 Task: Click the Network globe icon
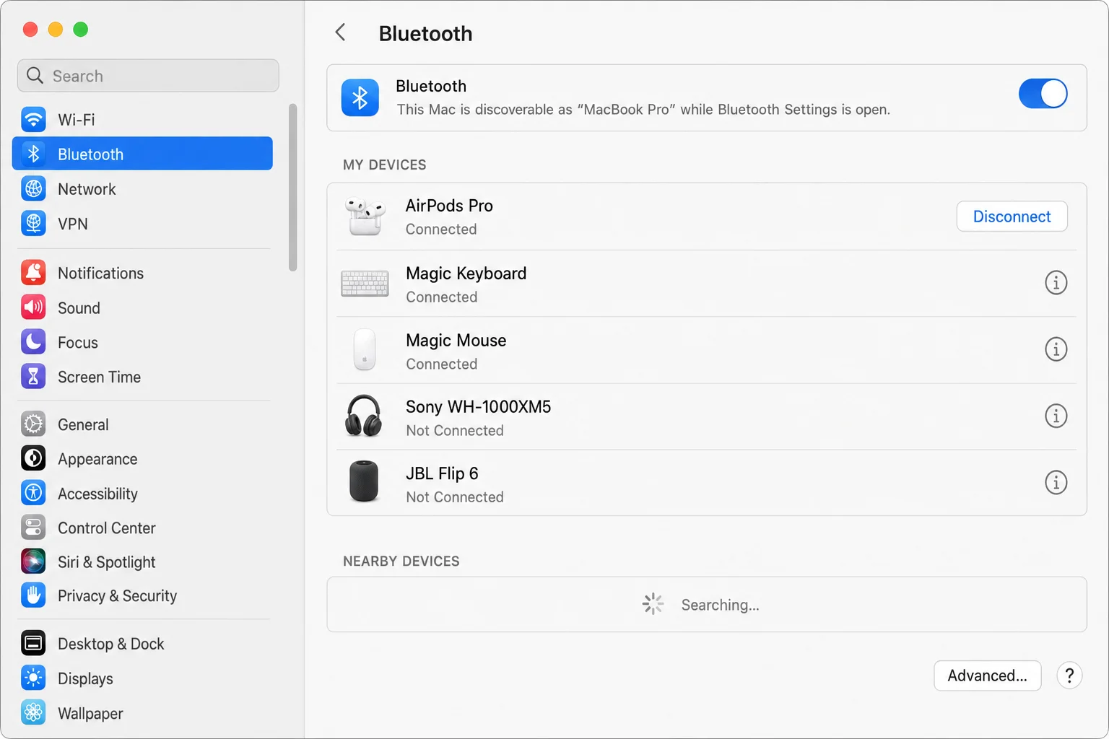tap(33, 188)
